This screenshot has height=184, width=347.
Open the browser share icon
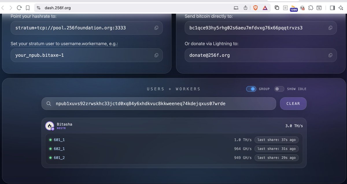tap(246, 8)
